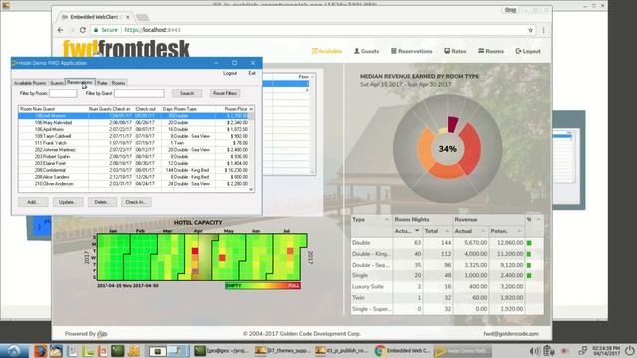Open the % column sort arrow

click(538, 220)
